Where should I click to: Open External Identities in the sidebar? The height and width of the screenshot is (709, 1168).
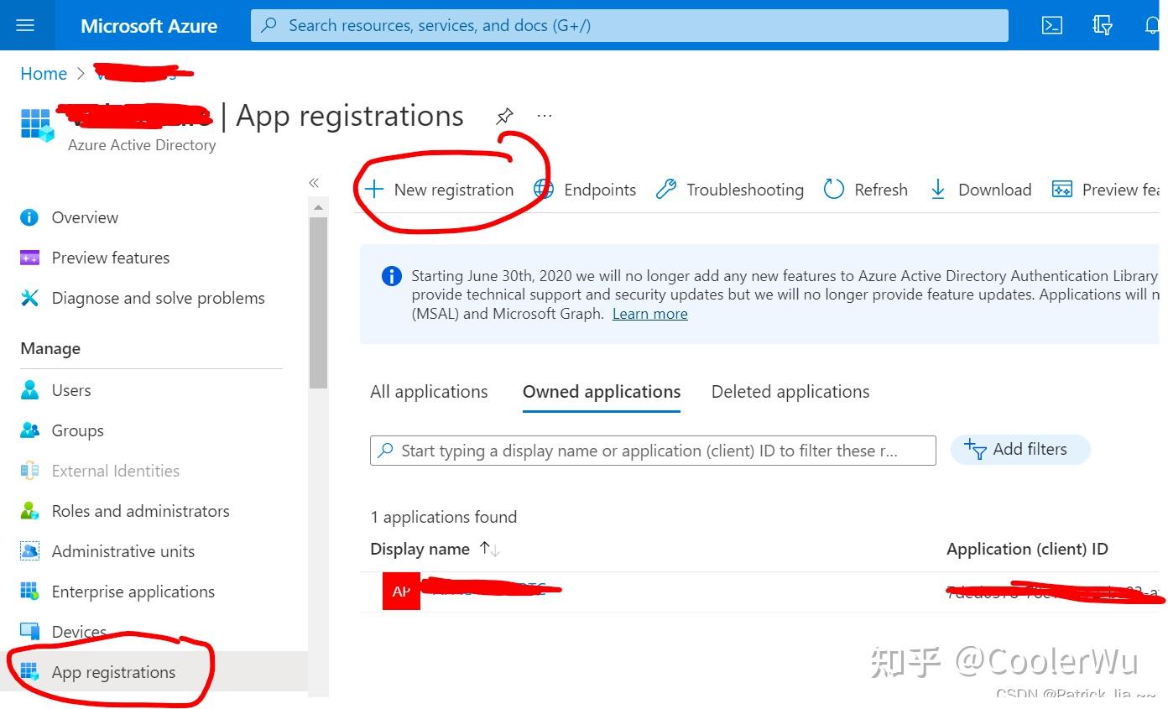pos(116,471)
